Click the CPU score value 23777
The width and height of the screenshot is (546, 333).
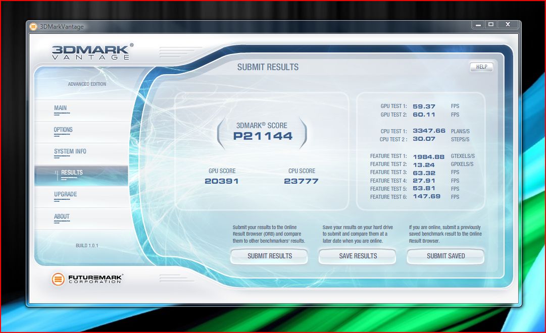pos(301,181)
